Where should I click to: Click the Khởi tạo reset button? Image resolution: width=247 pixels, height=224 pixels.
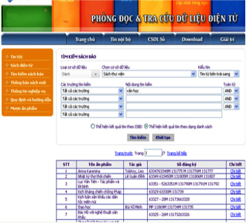(163, 138)
